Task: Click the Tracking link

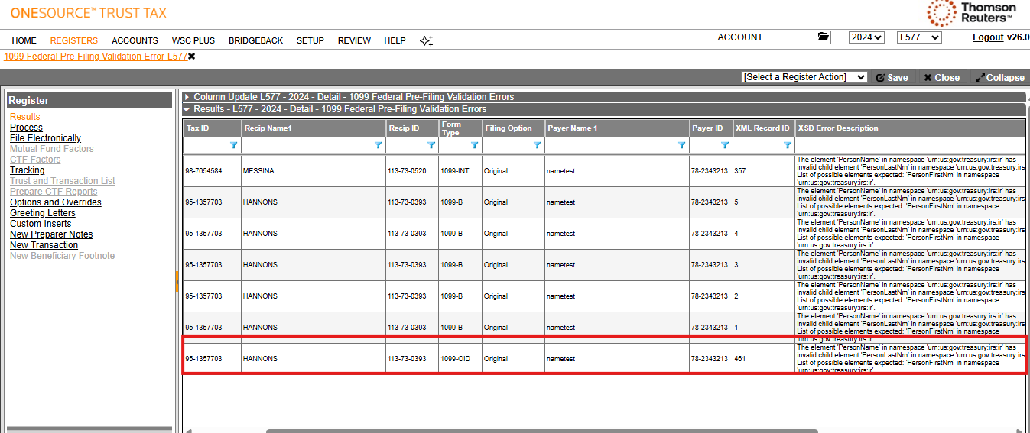Action: coord(27,170)
